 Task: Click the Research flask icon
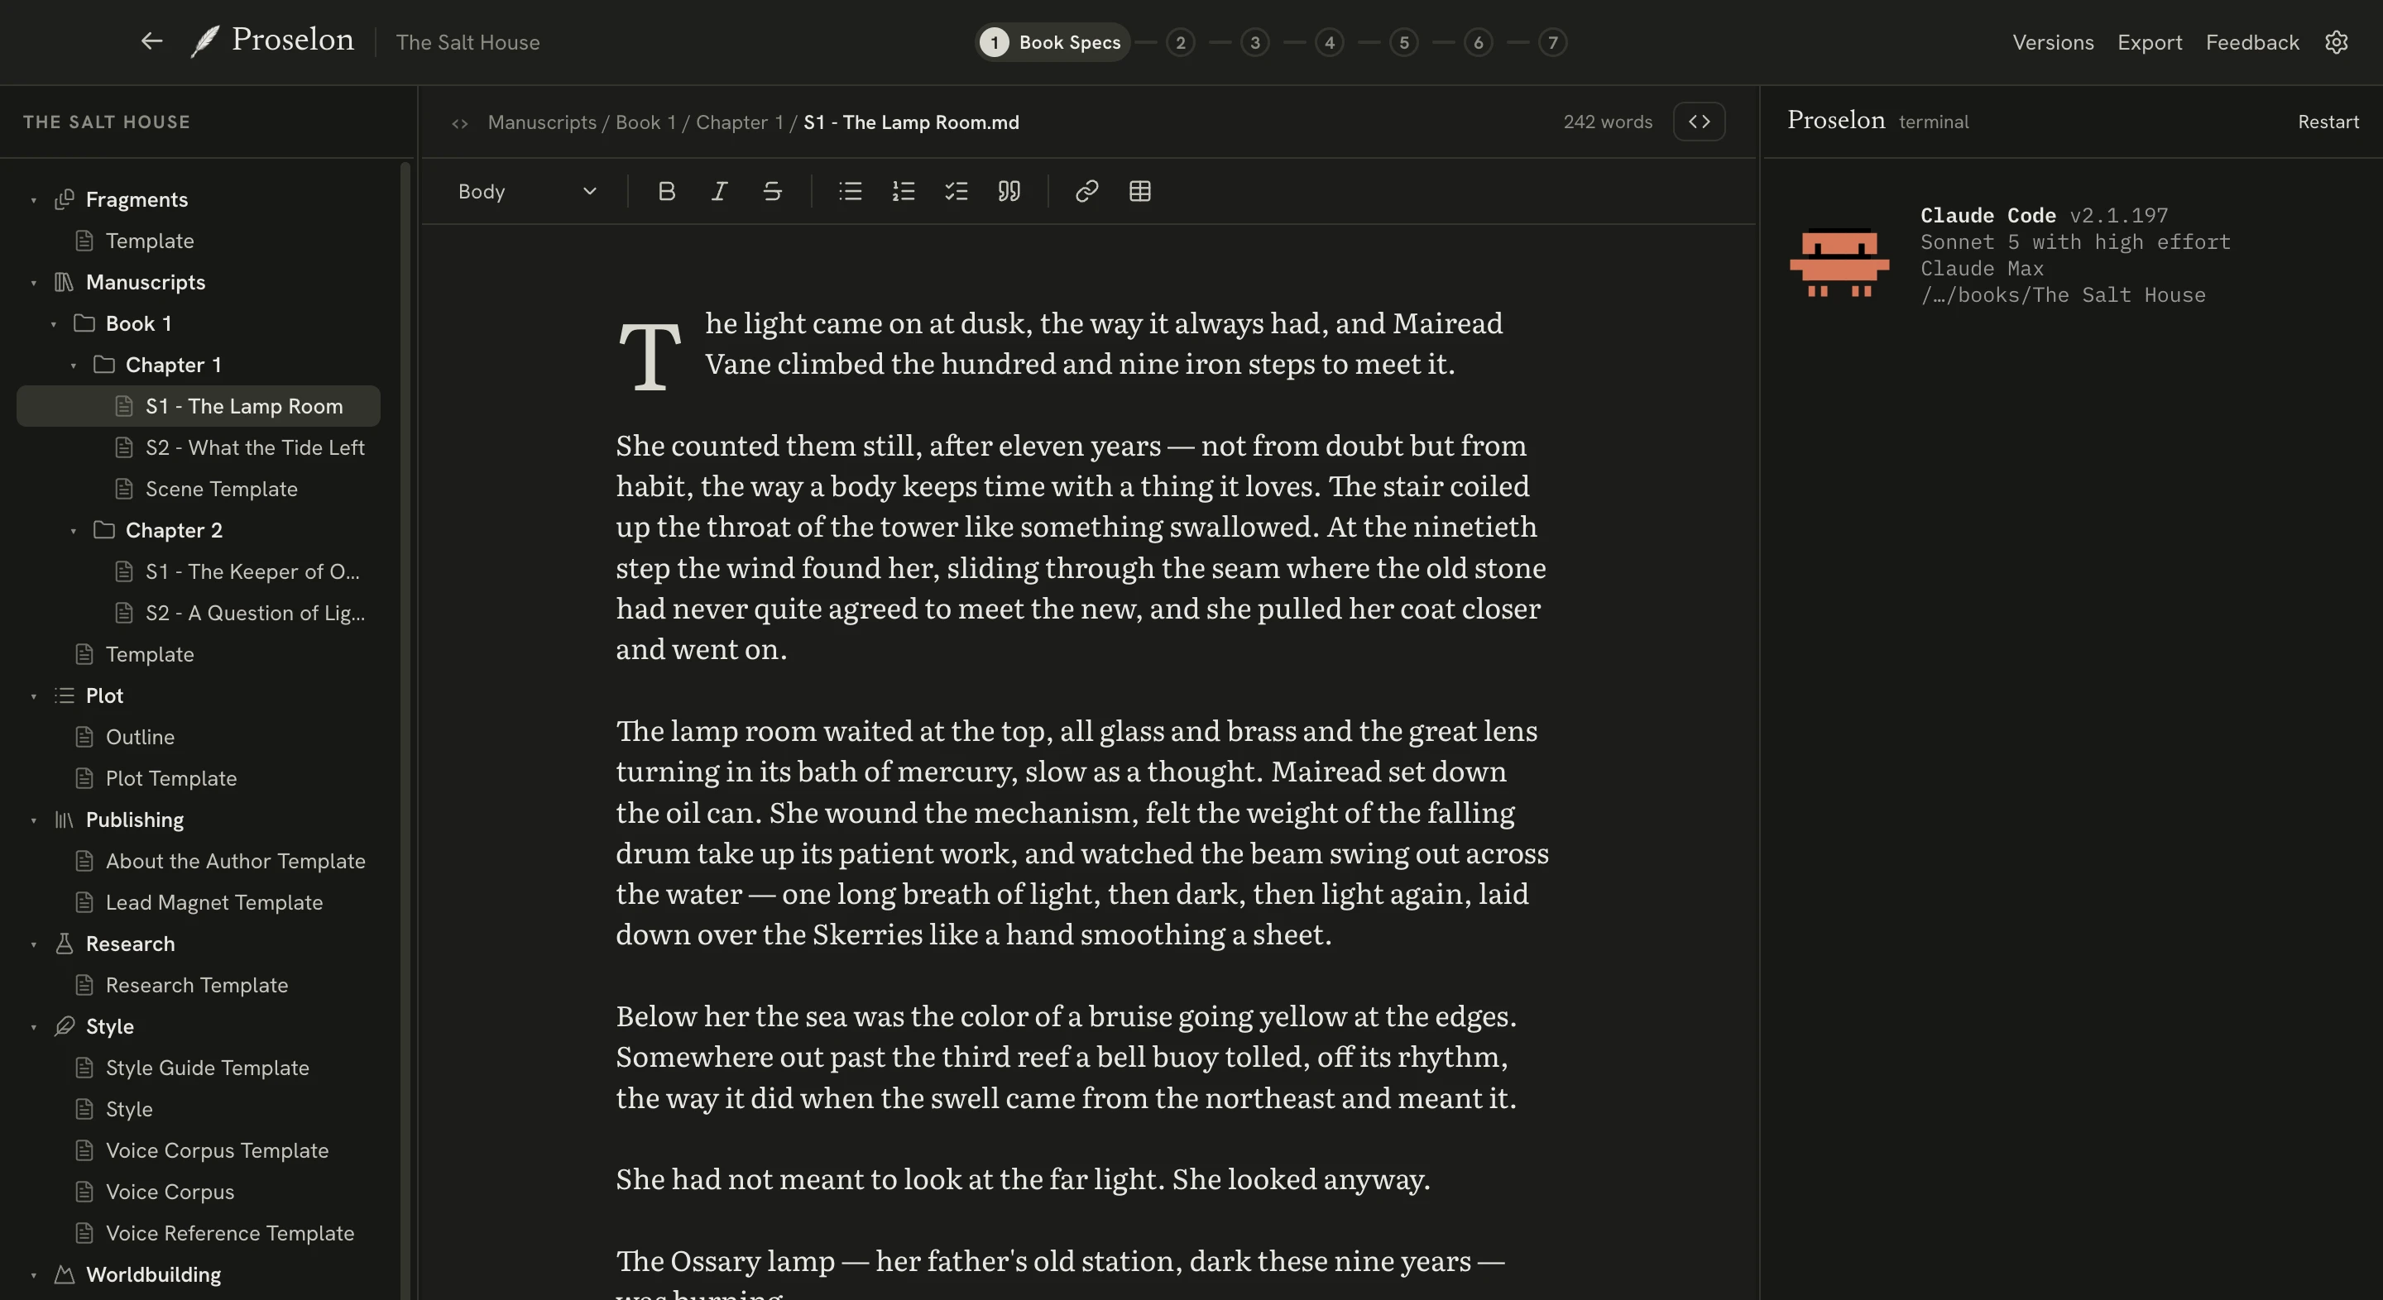point(64,944)
